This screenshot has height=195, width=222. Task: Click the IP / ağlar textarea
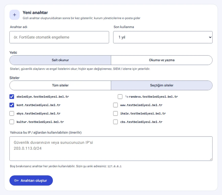point(111,149)
